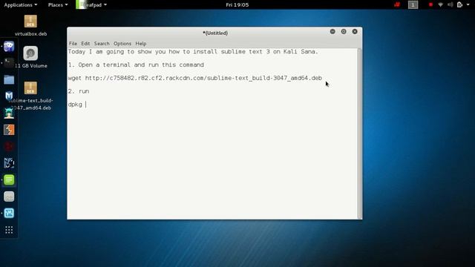Show all applications grid
This screenshot has height=267, width=475.
pos(9,230)
